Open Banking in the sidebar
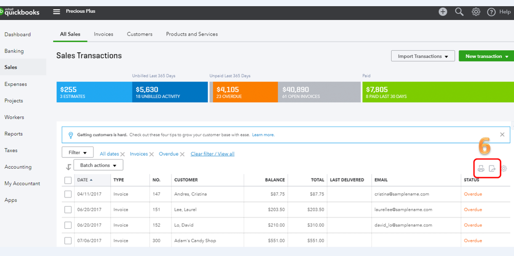 14,51
